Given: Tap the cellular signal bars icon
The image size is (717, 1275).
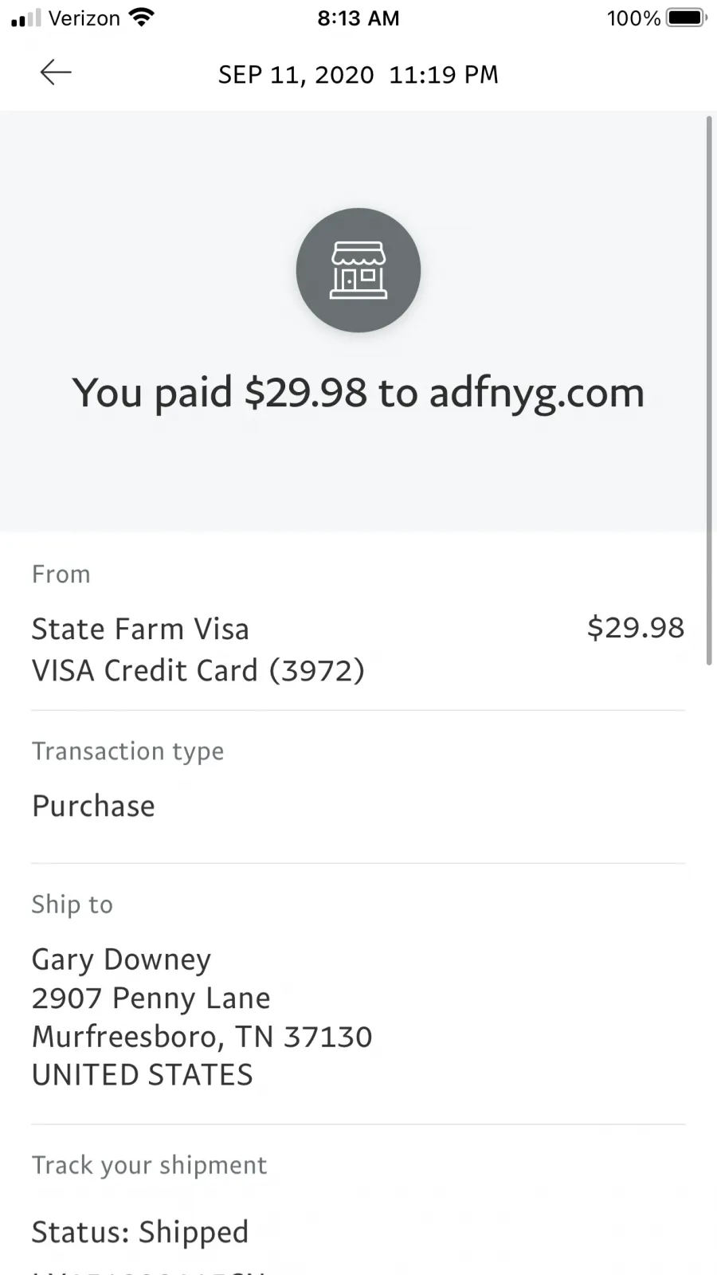Looking at the screenshot, I should pos(25,18).
